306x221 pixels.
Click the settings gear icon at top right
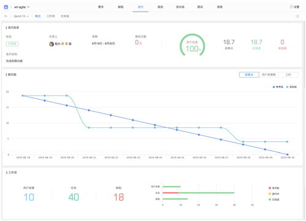click(291, 7)
